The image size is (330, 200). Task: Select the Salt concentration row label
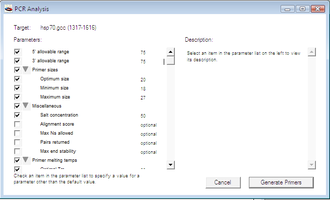click(59, 115)
